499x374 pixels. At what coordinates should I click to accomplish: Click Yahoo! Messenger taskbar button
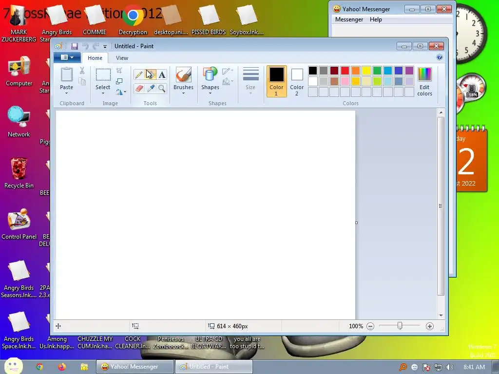tap(135, 367)
